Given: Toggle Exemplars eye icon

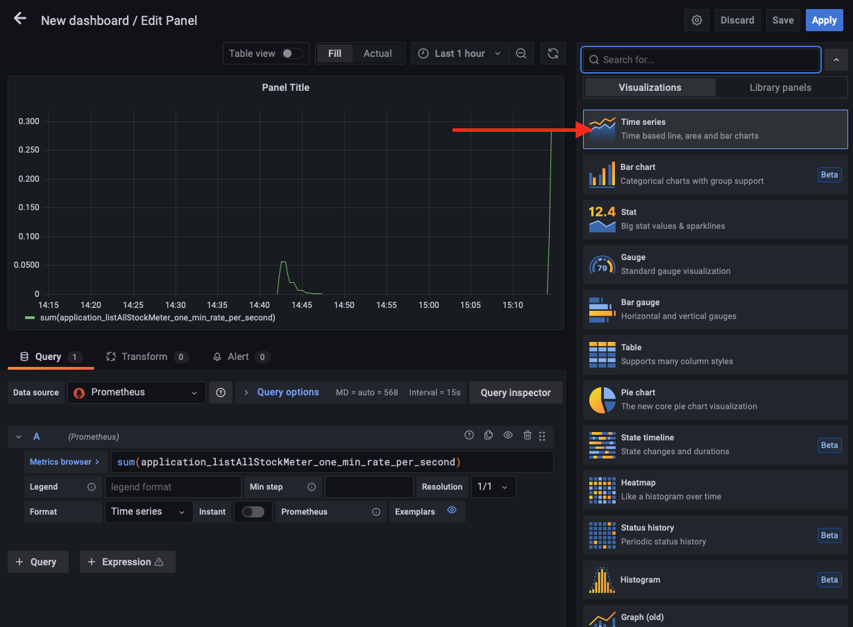Looking at the screenshot, I should 452,510.
